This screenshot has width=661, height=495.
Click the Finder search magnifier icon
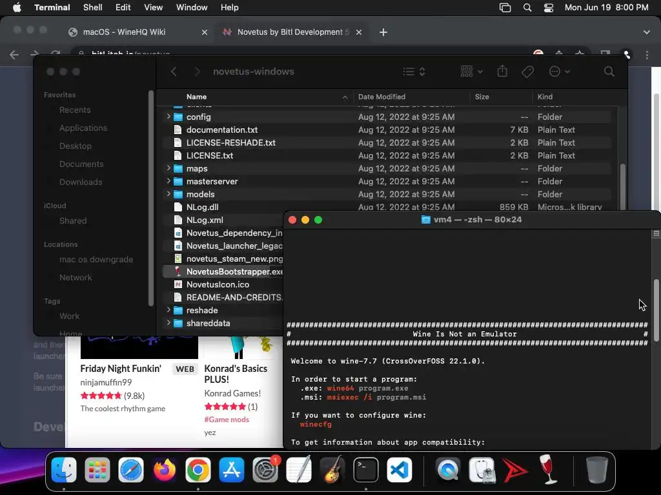tap(609, 72)
